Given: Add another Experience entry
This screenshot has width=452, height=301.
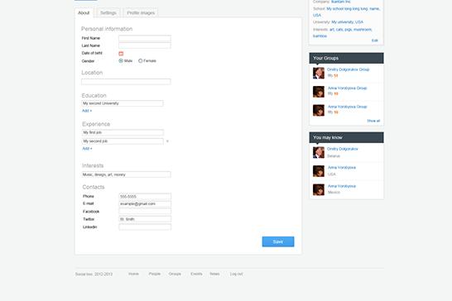Looking at the screenshot, I should [x=87, y=149].
